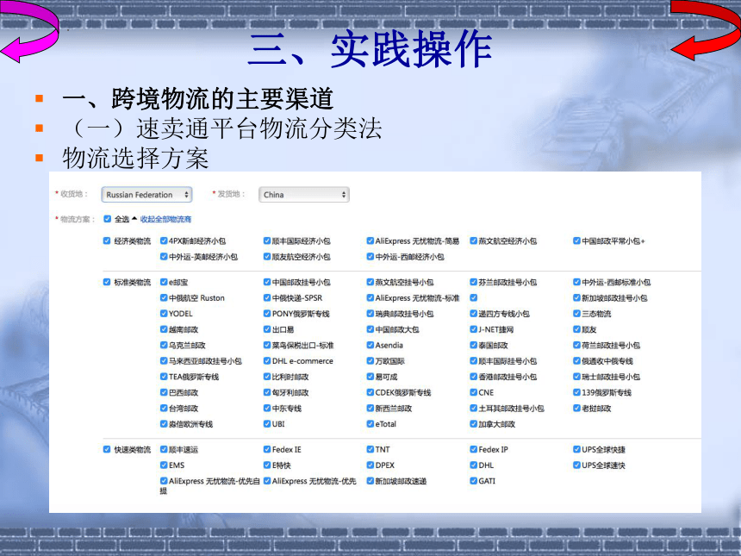Uncheck 燕文航空挂号小包
741x556 pixels.
click(x=370, y=282)
